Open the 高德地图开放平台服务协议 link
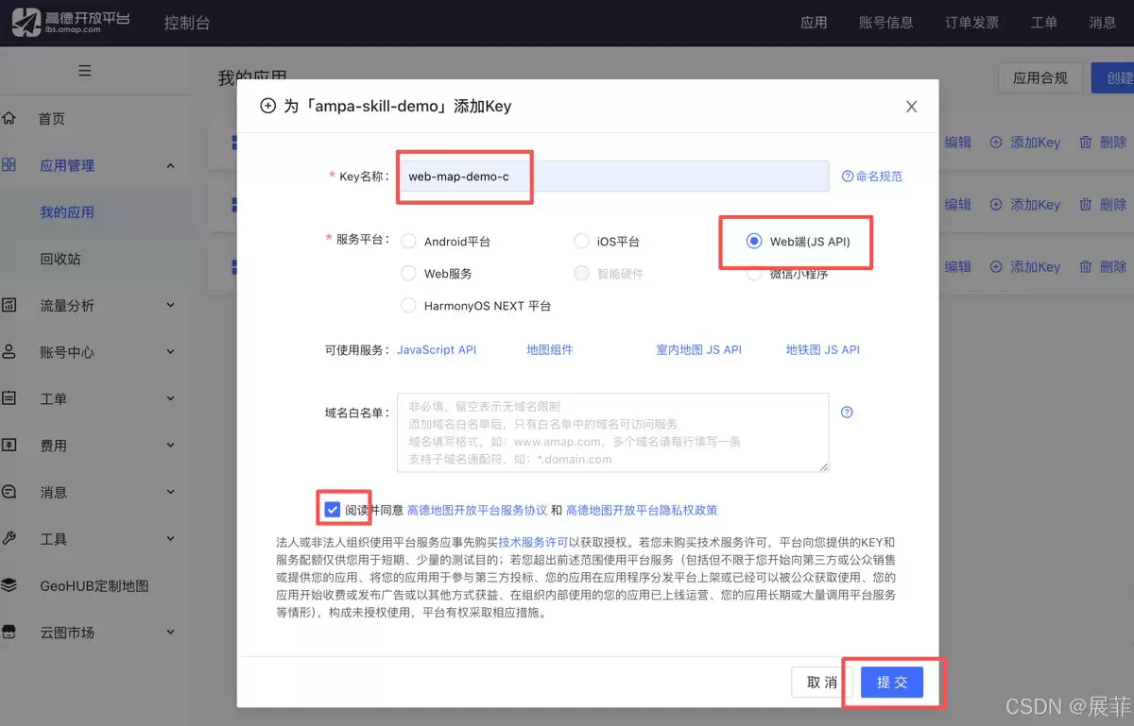 click(477, 510)
